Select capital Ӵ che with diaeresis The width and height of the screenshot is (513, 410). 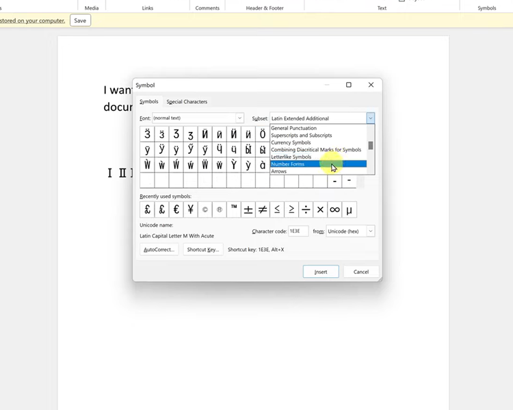219,150
